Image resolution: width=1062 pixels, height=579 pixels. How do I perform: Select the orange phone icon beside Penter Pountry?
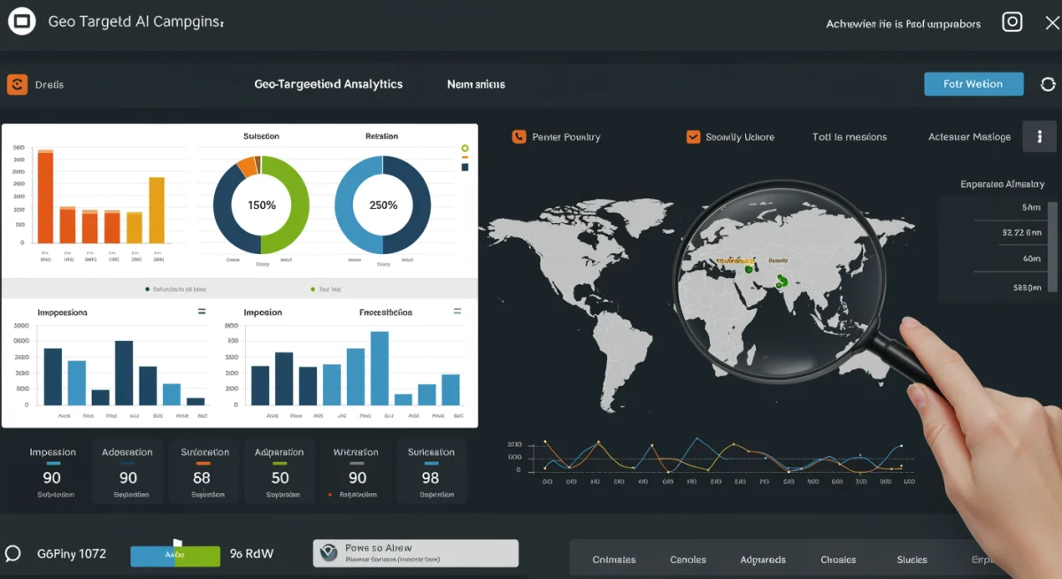(x=518, y=136)
